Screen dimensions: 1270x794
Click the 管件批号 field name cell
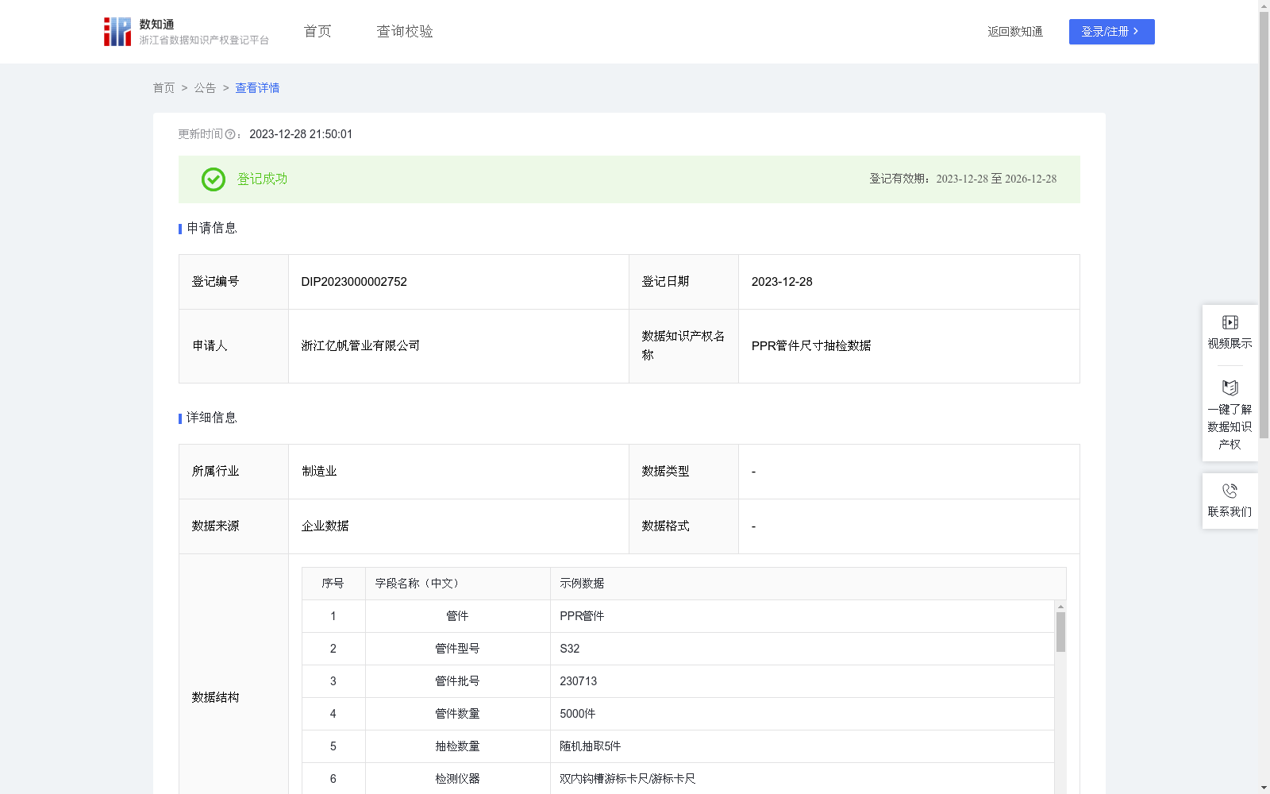(x=457, y=681)
